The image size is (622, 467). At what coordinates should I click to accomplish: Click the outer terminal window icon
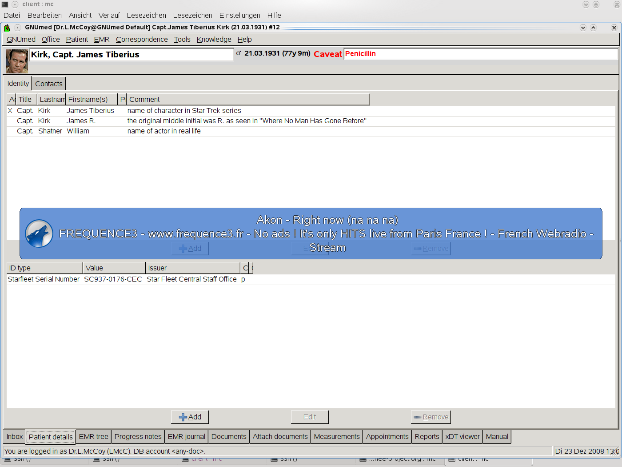click(5, 4)
